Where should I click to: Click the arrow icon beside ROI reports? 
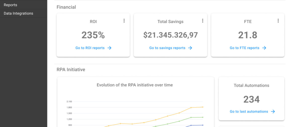[109, 48]
